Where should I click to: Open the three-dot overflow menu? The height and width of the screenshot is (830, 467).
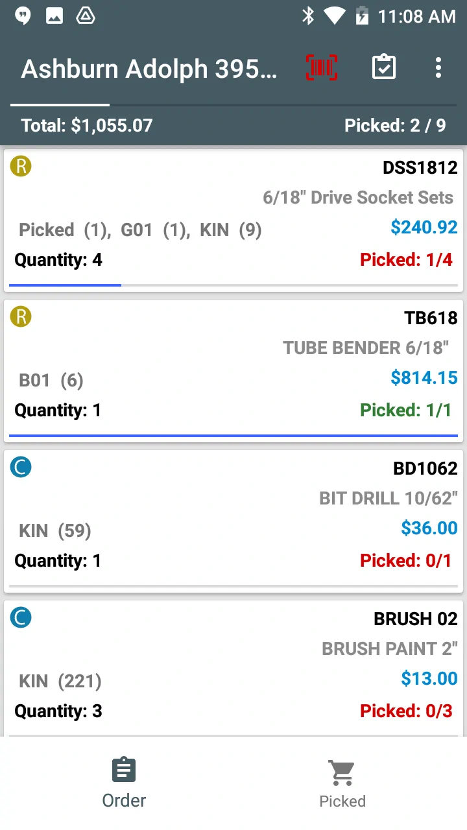438,67
